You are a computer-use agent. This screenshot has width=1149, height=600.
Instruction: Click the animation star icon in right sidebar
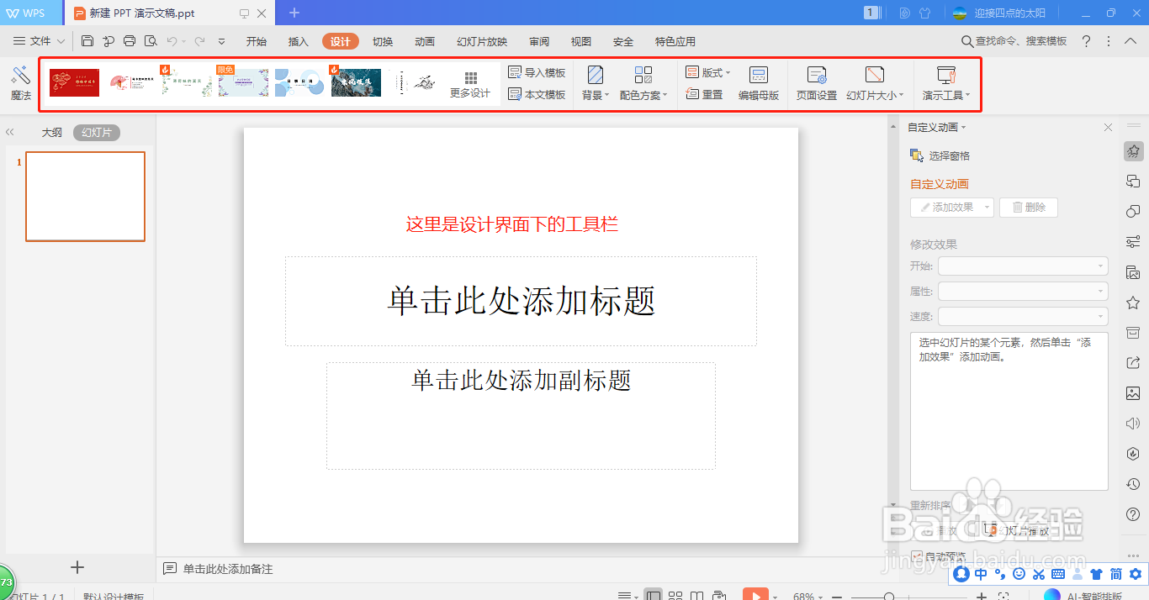[x=1133, y=151]
